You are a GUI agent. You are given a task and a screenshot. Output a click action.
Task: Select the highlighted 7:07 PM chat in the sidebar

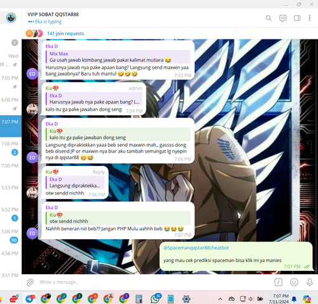11,126
